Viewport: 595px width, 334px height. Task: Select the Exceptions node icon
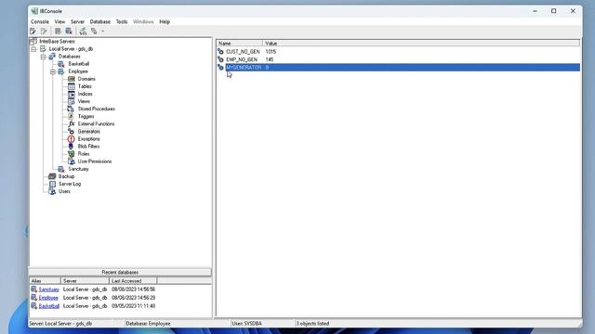72,139
